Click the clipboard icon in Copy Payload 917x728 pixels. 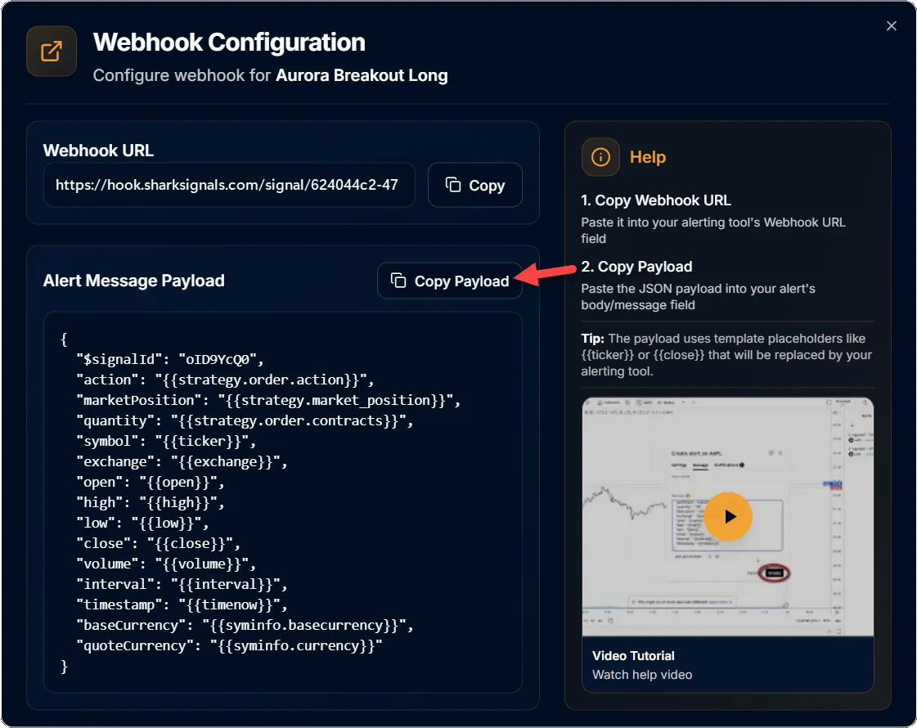point(398,281)
